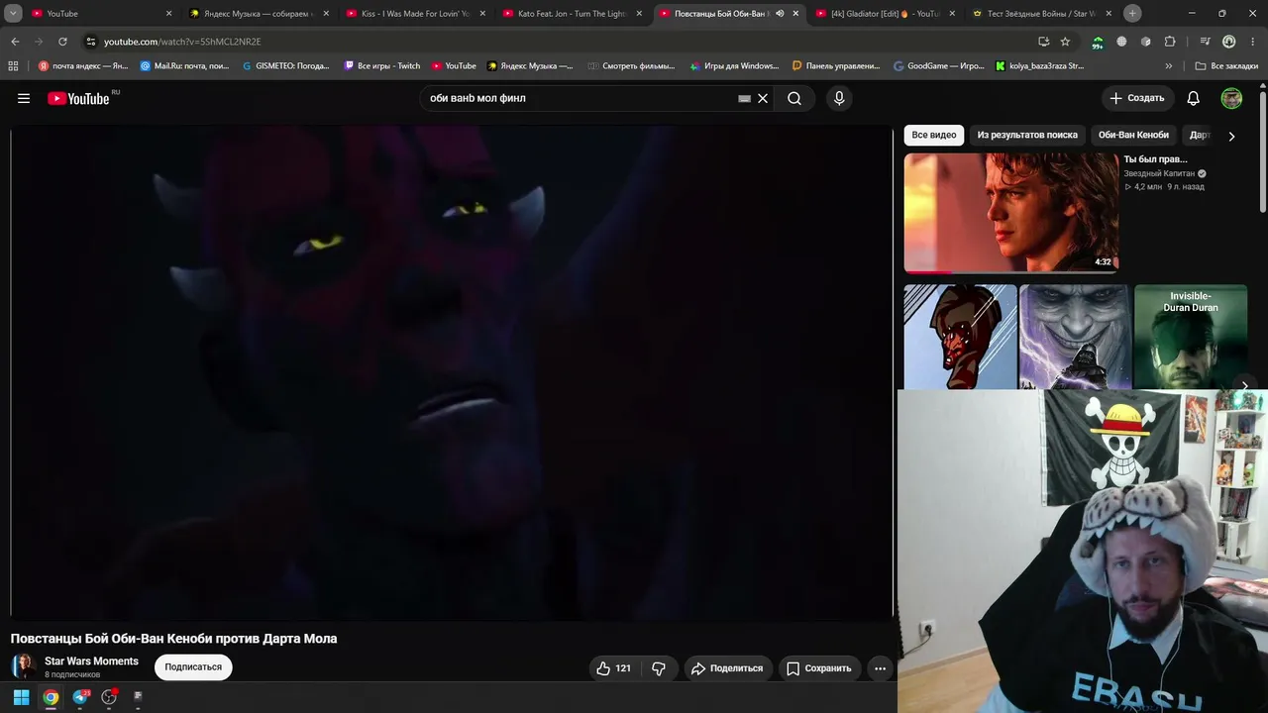1268x713 pixels.
Task: Open the Chrome profile avatar
Action: pyautogui.click(x=1228, y=42)
